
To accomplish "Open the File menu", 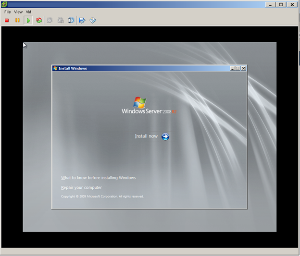I will pos(8,12).
